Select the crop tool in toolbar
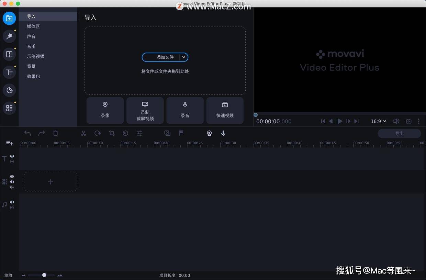The height and width of the screenshot is (280, 426). (x=112, y=133)
